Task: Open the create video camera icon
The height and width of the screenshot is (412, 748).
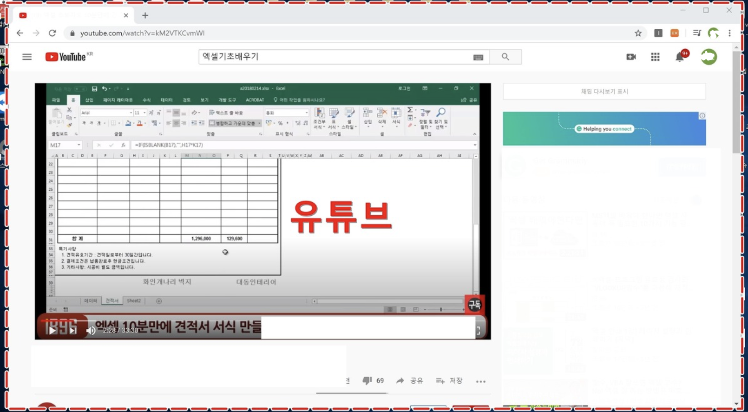Action: click(631, 57)
